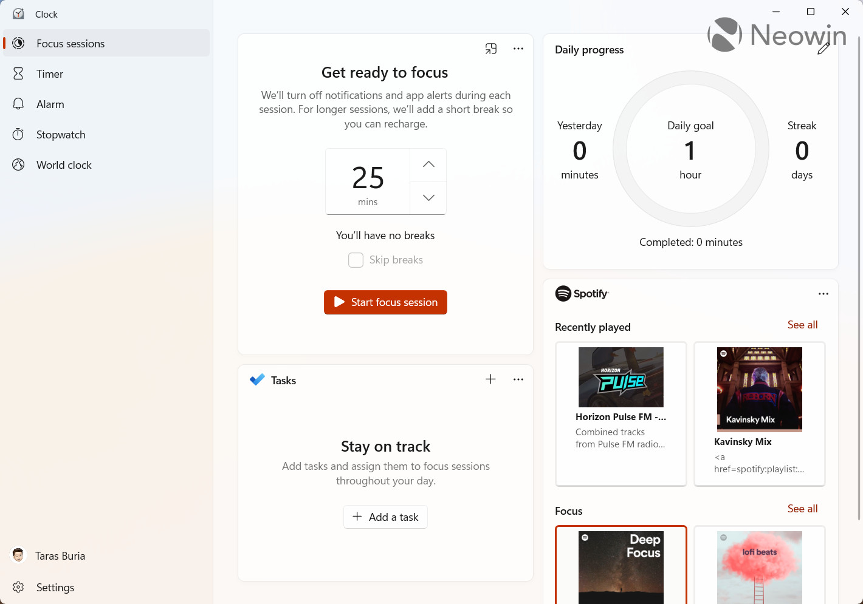The height and width of the screenshot is (604, 863).
Task: Open the Timer page
Action: [50, 74]
